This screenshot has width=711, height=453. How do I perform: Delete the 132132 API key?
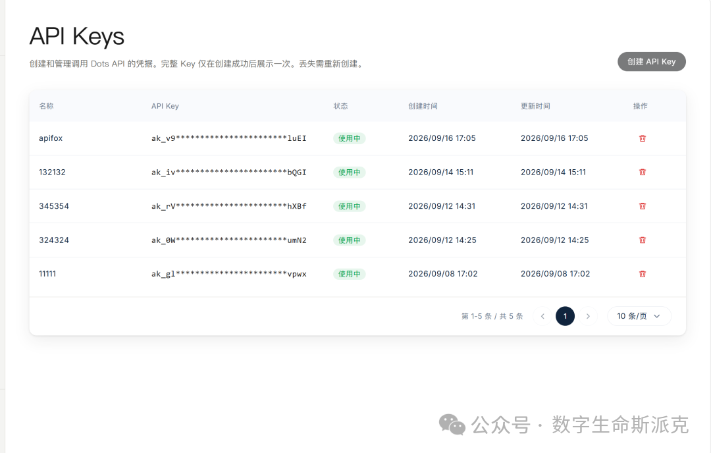pyautogui.click(x=642, y=173)
